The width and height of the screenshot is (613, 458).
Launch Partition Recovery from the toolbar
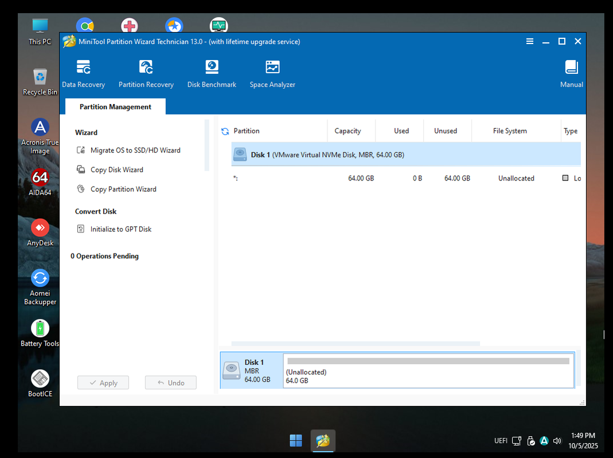tap(146, 73)
